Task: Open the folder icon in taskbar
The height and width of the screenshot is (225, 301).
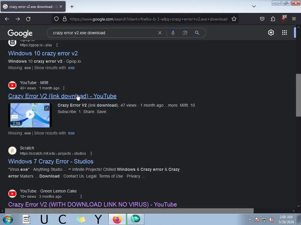Action: pyautogui.click(x=81, y=219)
